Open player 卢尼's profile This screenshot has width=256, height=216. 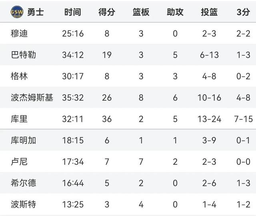tap(19, 162)
